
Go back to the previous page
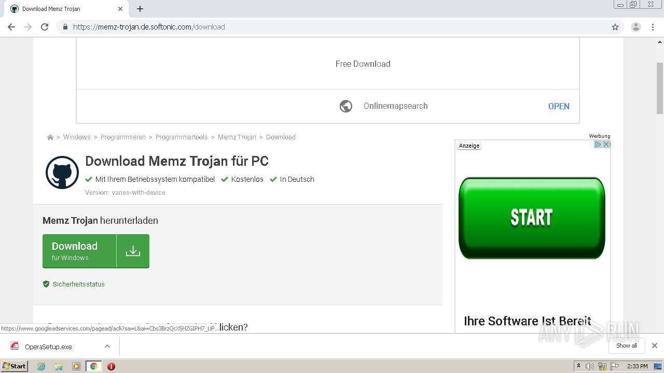[x=11, y=27]
